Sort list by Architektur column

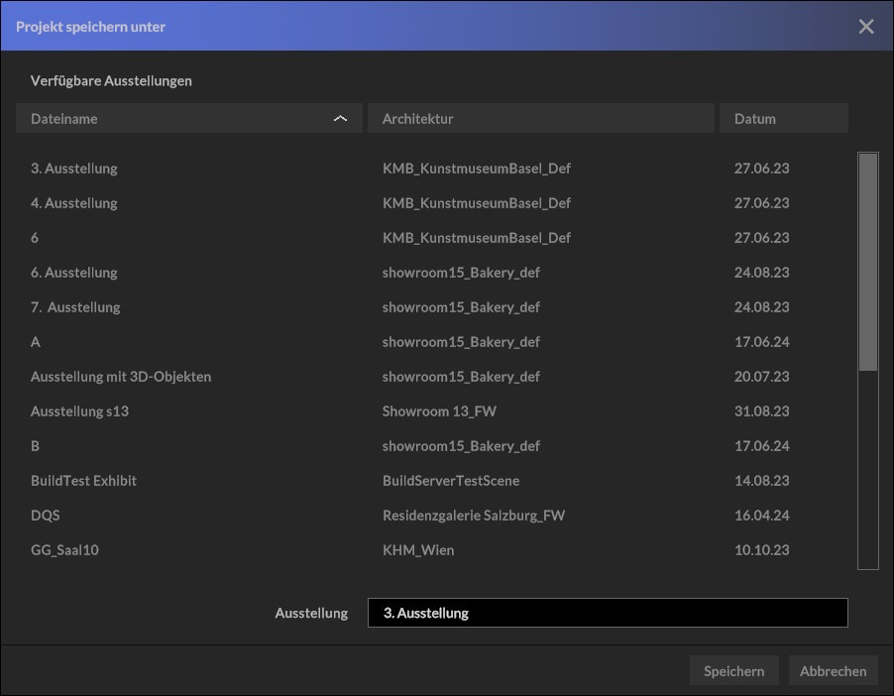coord(540,119)
